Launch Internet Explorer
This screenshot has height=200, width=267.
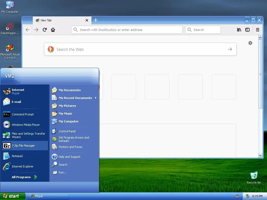point(25,166)
